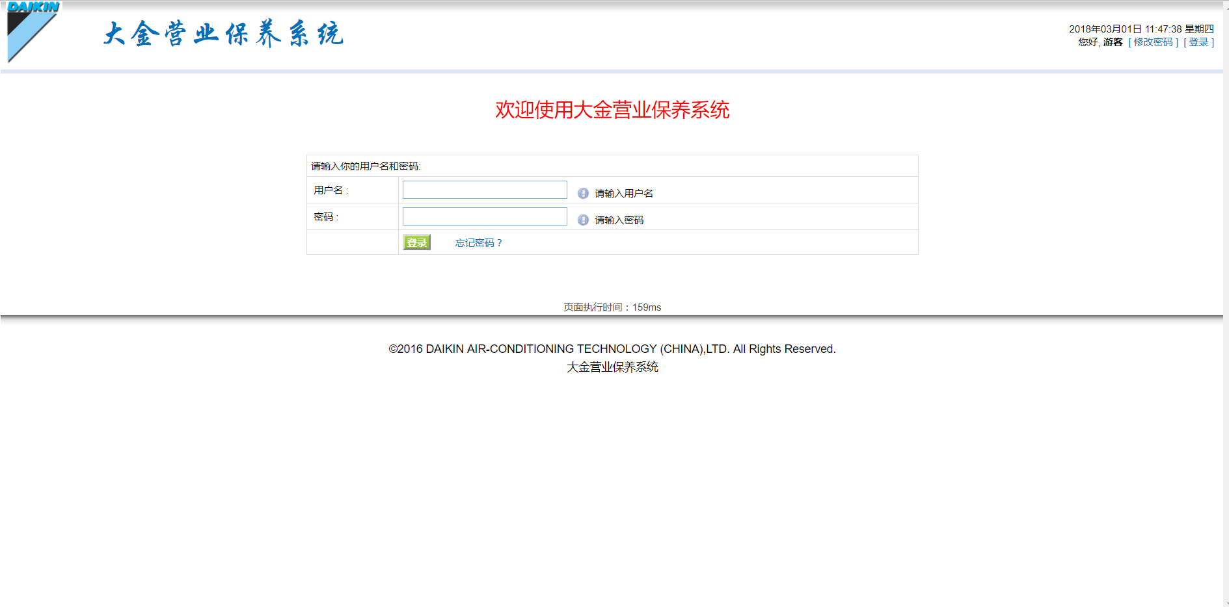Click the info icon next to 请输入密码
1229x607 pixels.
(583, 220)
